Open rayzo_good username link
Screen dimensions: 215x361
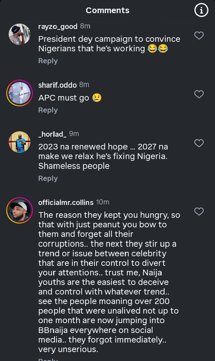click(x=58, y=26)
